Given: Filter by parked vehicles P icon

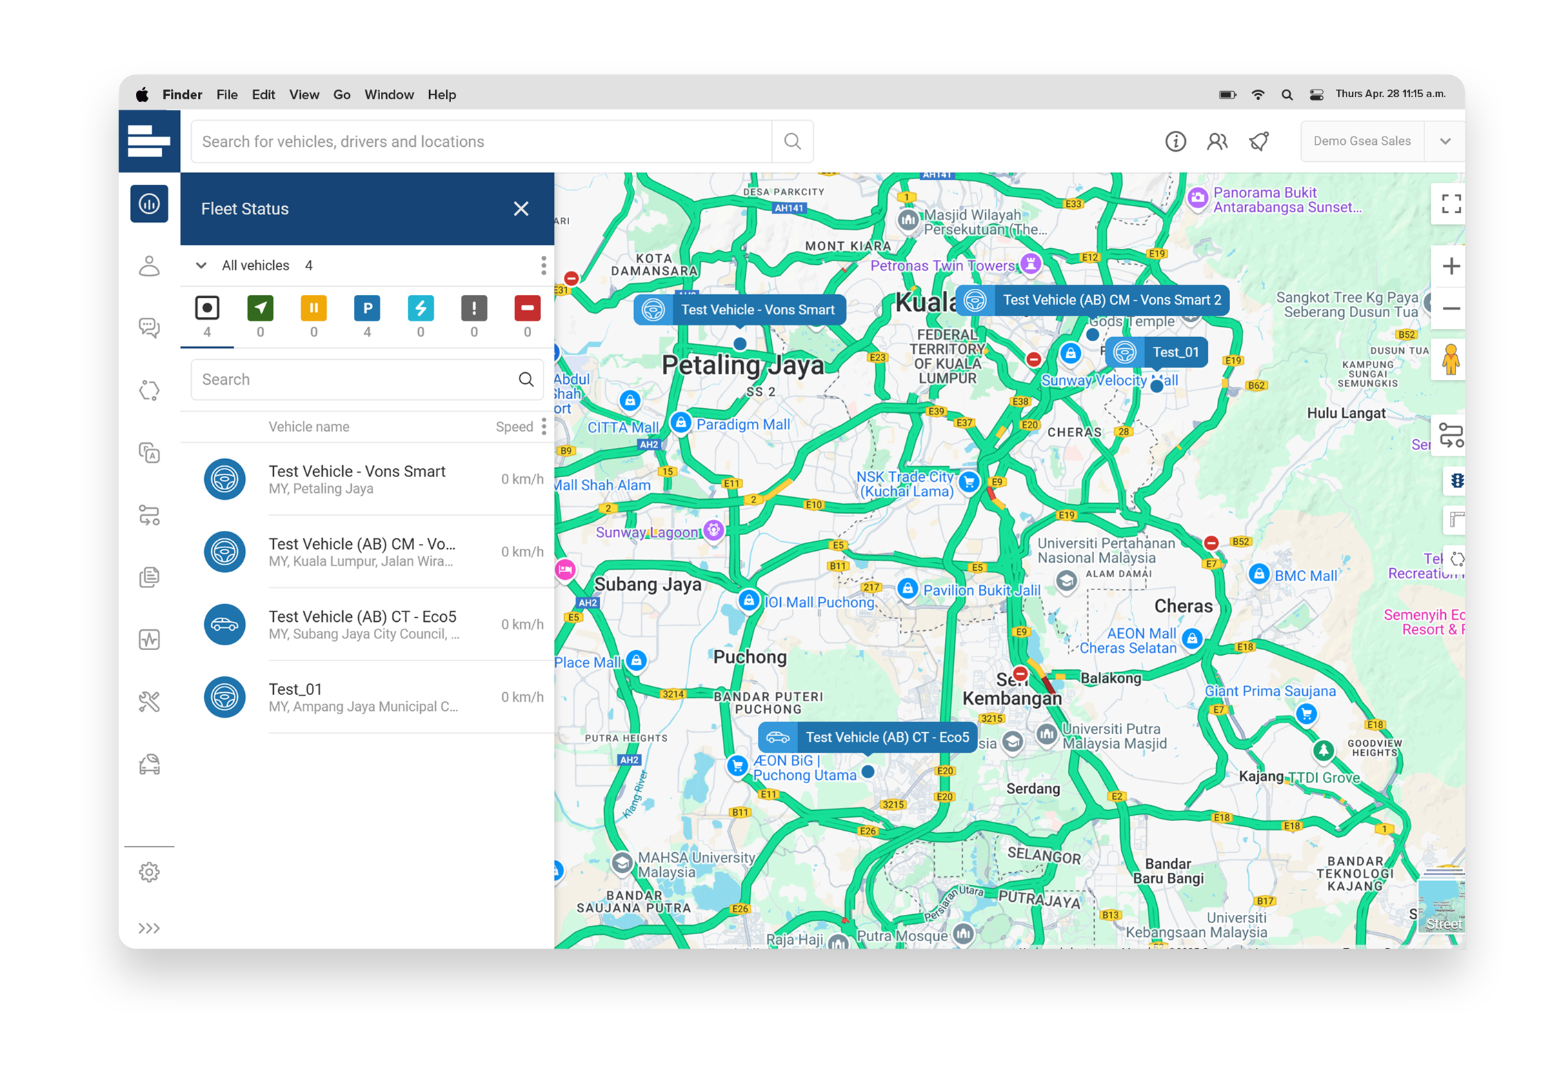Looking at the screenshot, I should pyautogui.click(x=367, y=308).
